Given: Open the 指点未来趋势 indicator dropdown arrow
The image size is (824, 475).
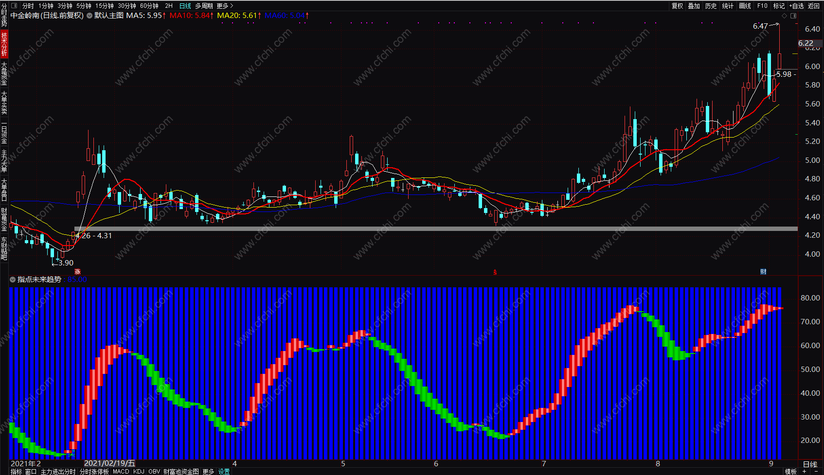Looking at the screenshot, I should click(x=13, y=280).
